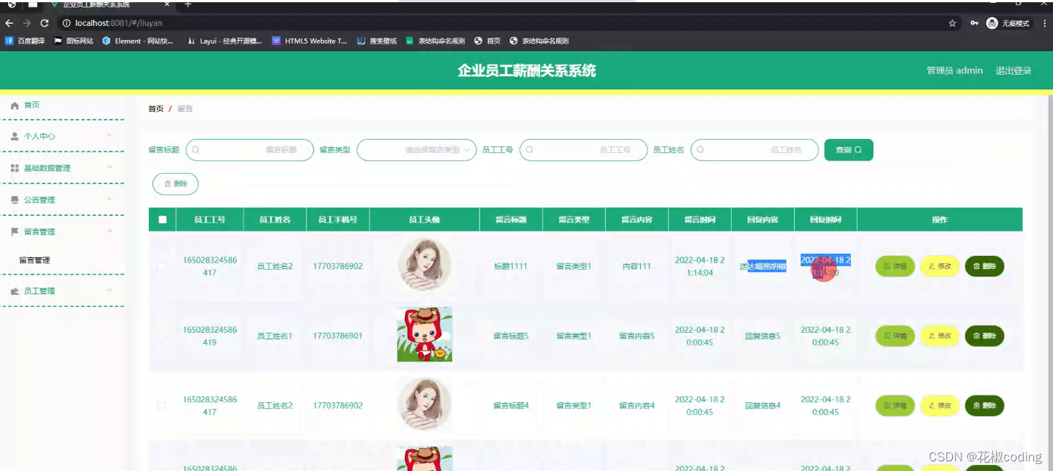
Task: Click 删除 button for 标题1111 row
Action: pos(984,266)
